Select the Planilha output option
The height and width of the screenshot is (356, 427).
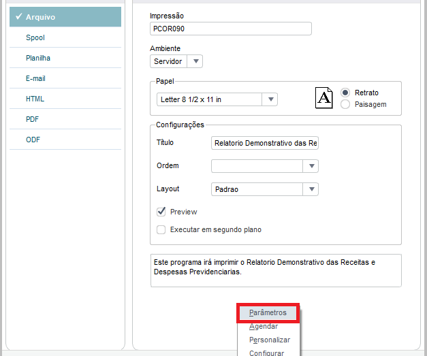coord(38,58)
